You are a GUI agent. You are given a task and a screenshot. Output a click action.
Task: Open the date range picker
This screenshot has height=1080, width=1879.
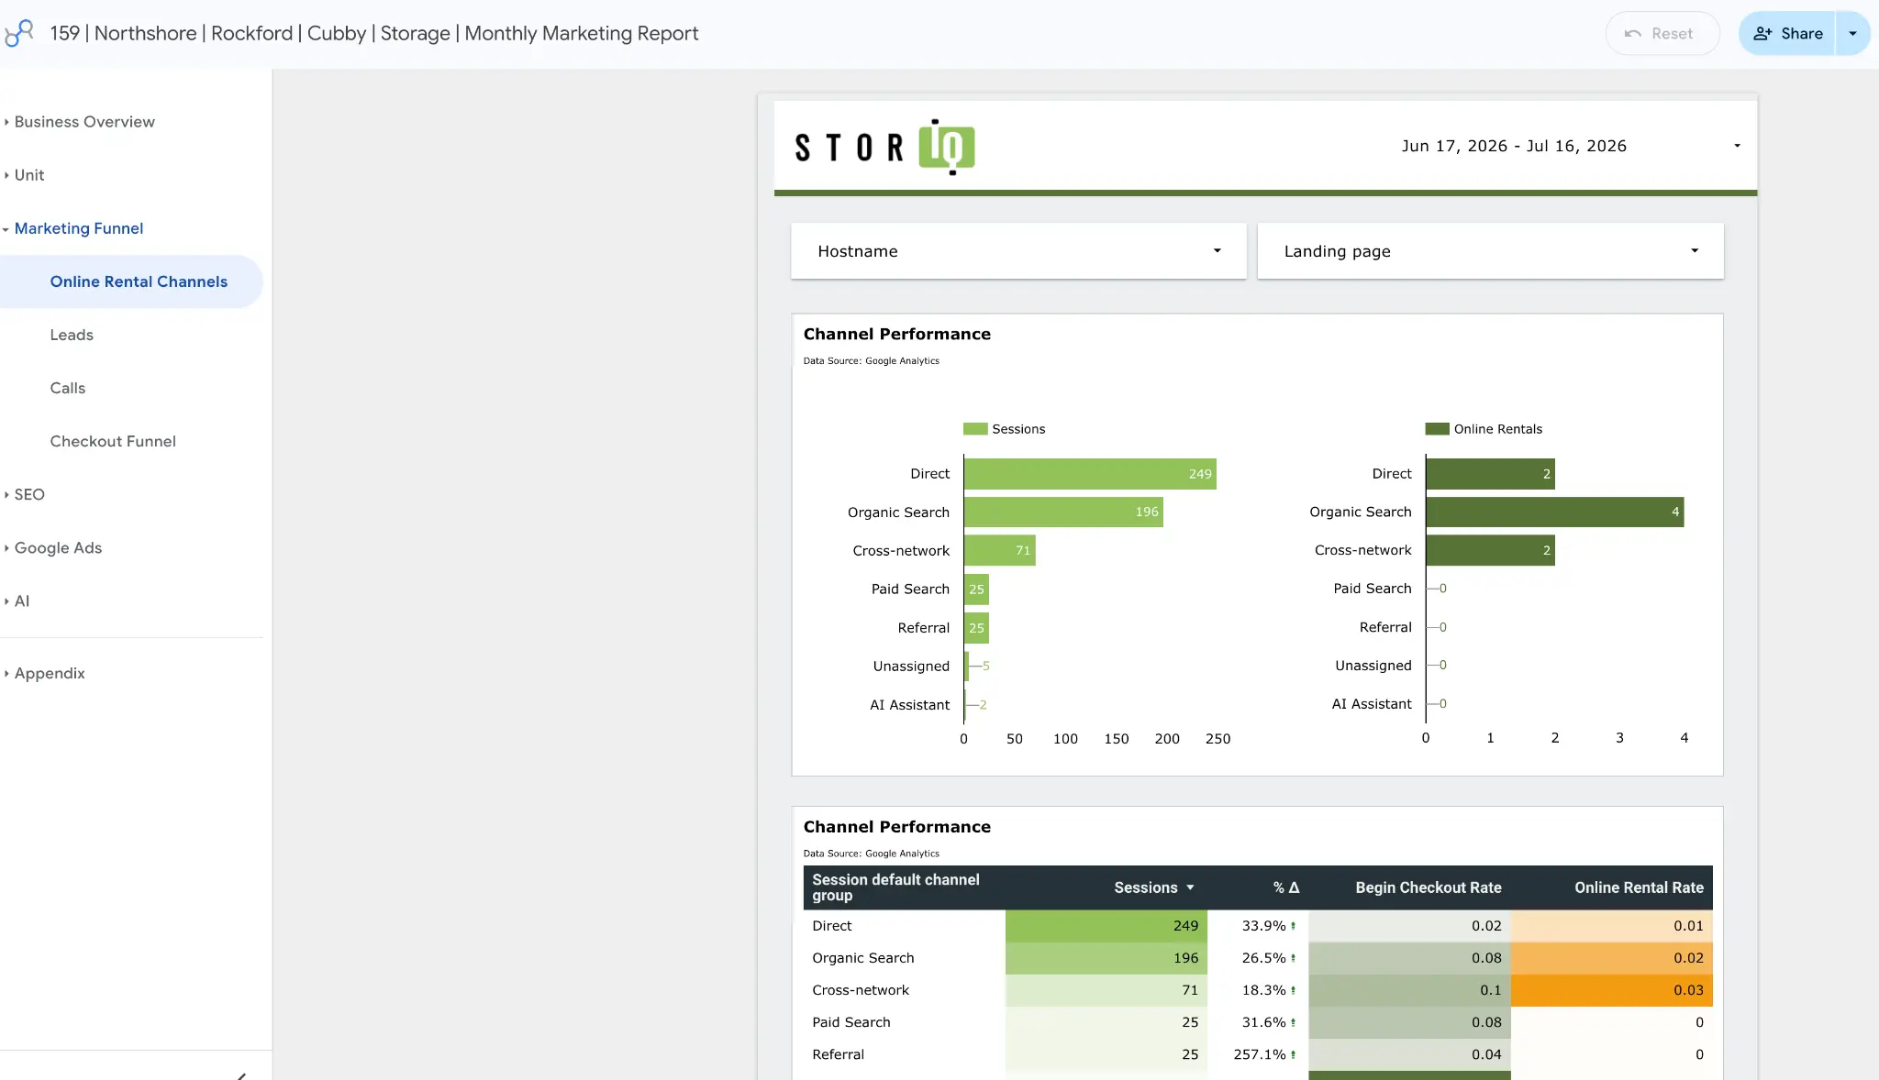coord(1570,146)
